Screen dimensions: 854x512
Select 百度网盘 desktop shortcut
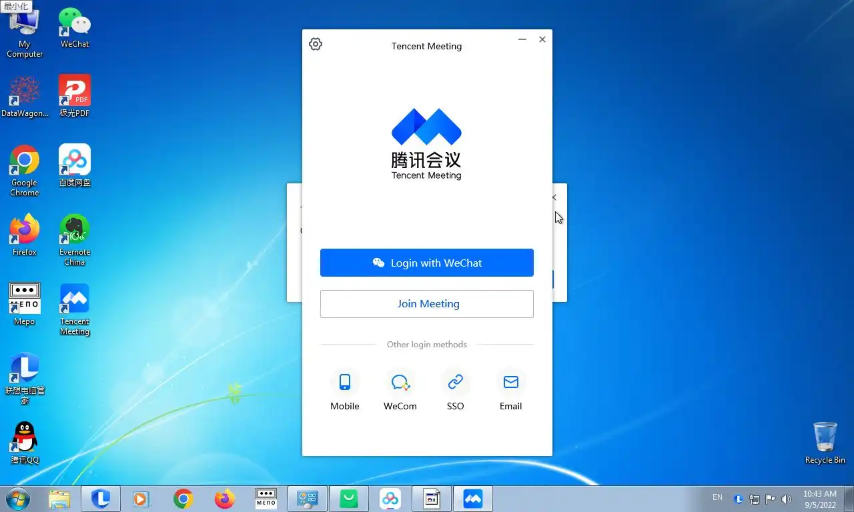tap(75, 166)
